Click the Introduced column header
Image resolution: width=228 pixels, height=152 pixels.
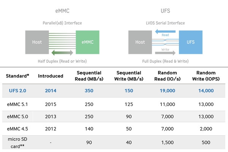[x=51, y=76]
